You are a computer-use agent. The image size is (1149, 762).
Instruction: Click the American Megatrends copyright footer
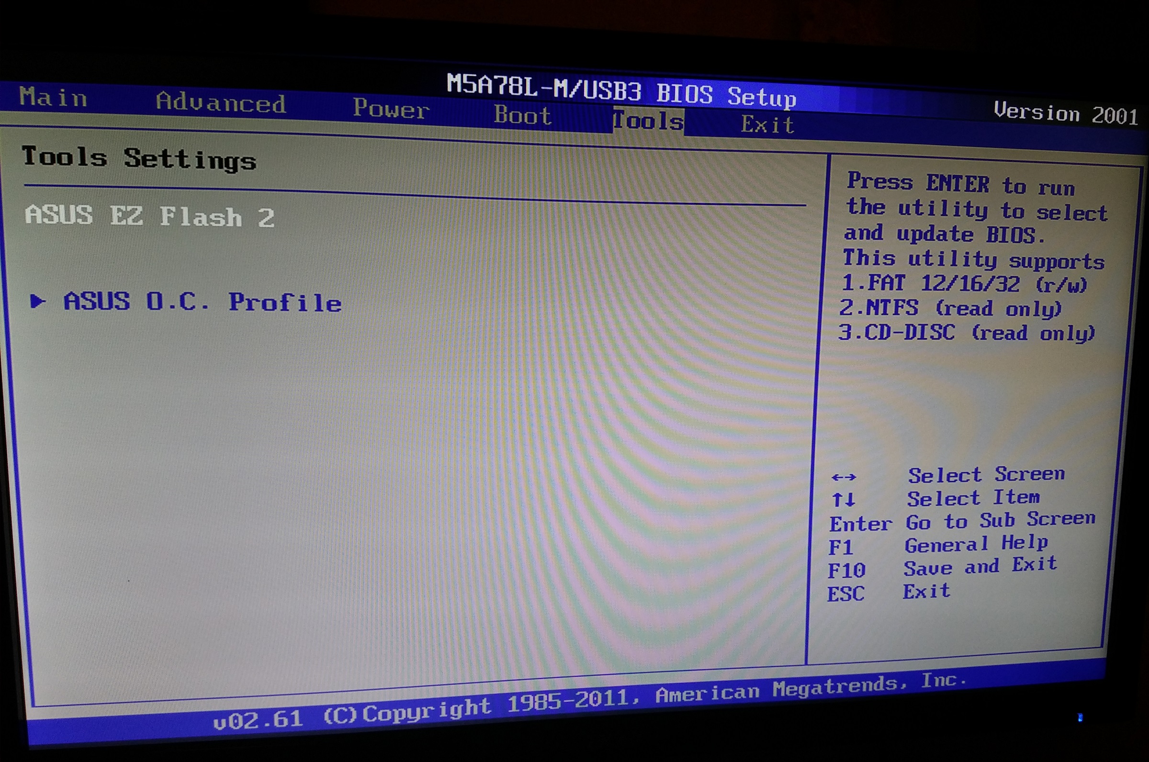coord(588,701)
